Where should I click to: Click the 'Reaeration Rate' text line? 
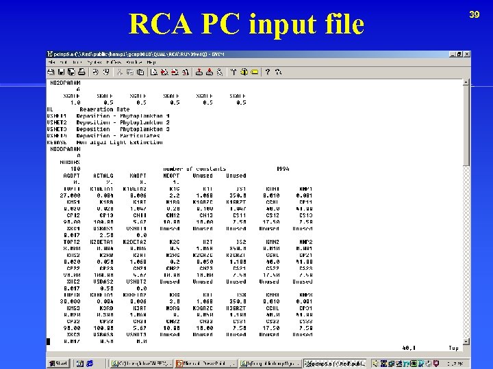[104, 109]
